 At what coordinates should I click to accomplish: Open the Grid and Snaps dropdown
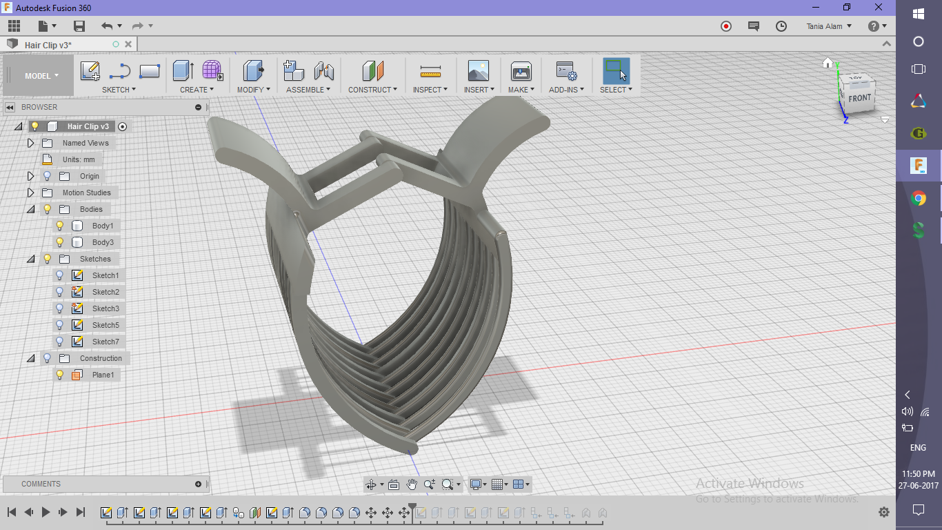tap(500, 484)
